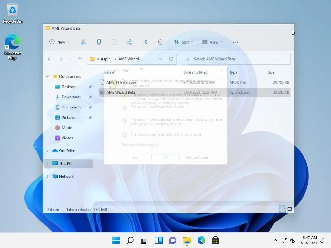This screenshot has height=248, width=331.
Task: Expand the address bar history dropdown
Action: coord(160,59)
